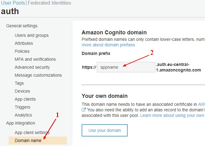The width and height of the screenshot is (205, 146).
Task: Select Attributes in the sidebar
Action: pyautogui.click(x=24, y=43)
